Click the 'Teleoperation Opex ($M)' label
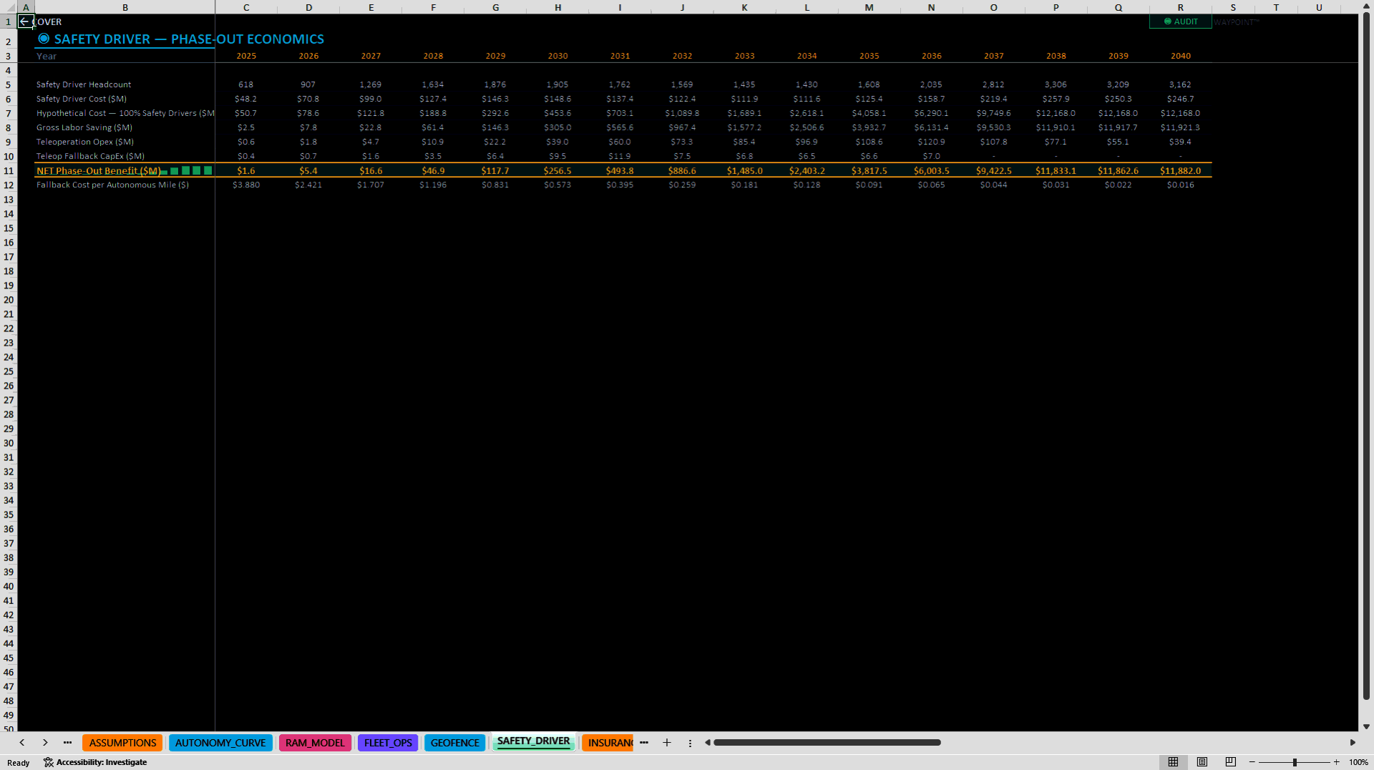 [85, 142]
